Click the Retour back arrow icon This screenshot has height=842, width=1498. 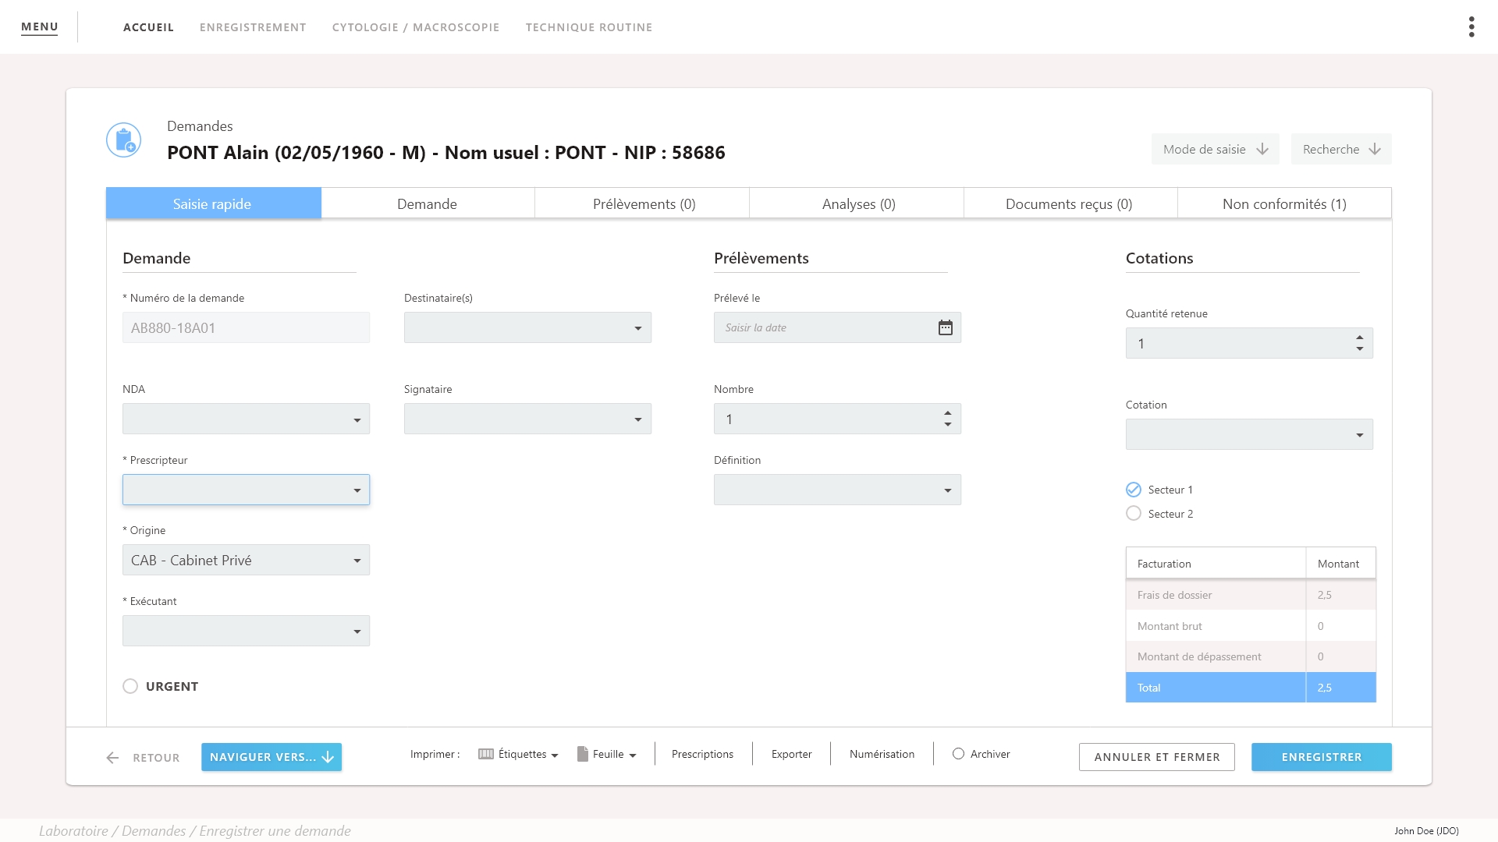(x=112, y=758)
